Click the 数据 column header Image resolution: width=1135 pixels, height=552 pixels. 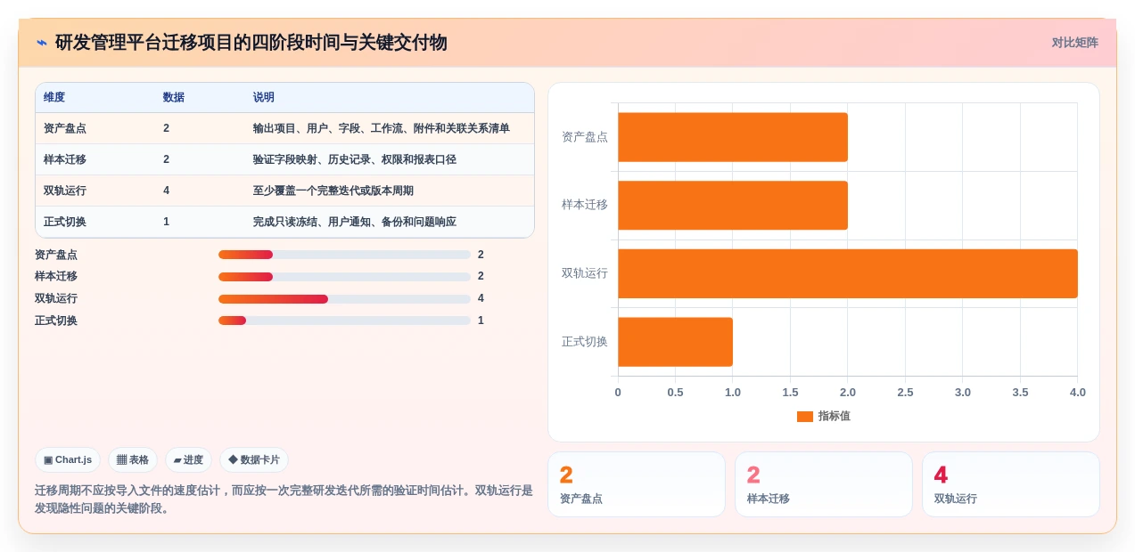tap(174, 98)
